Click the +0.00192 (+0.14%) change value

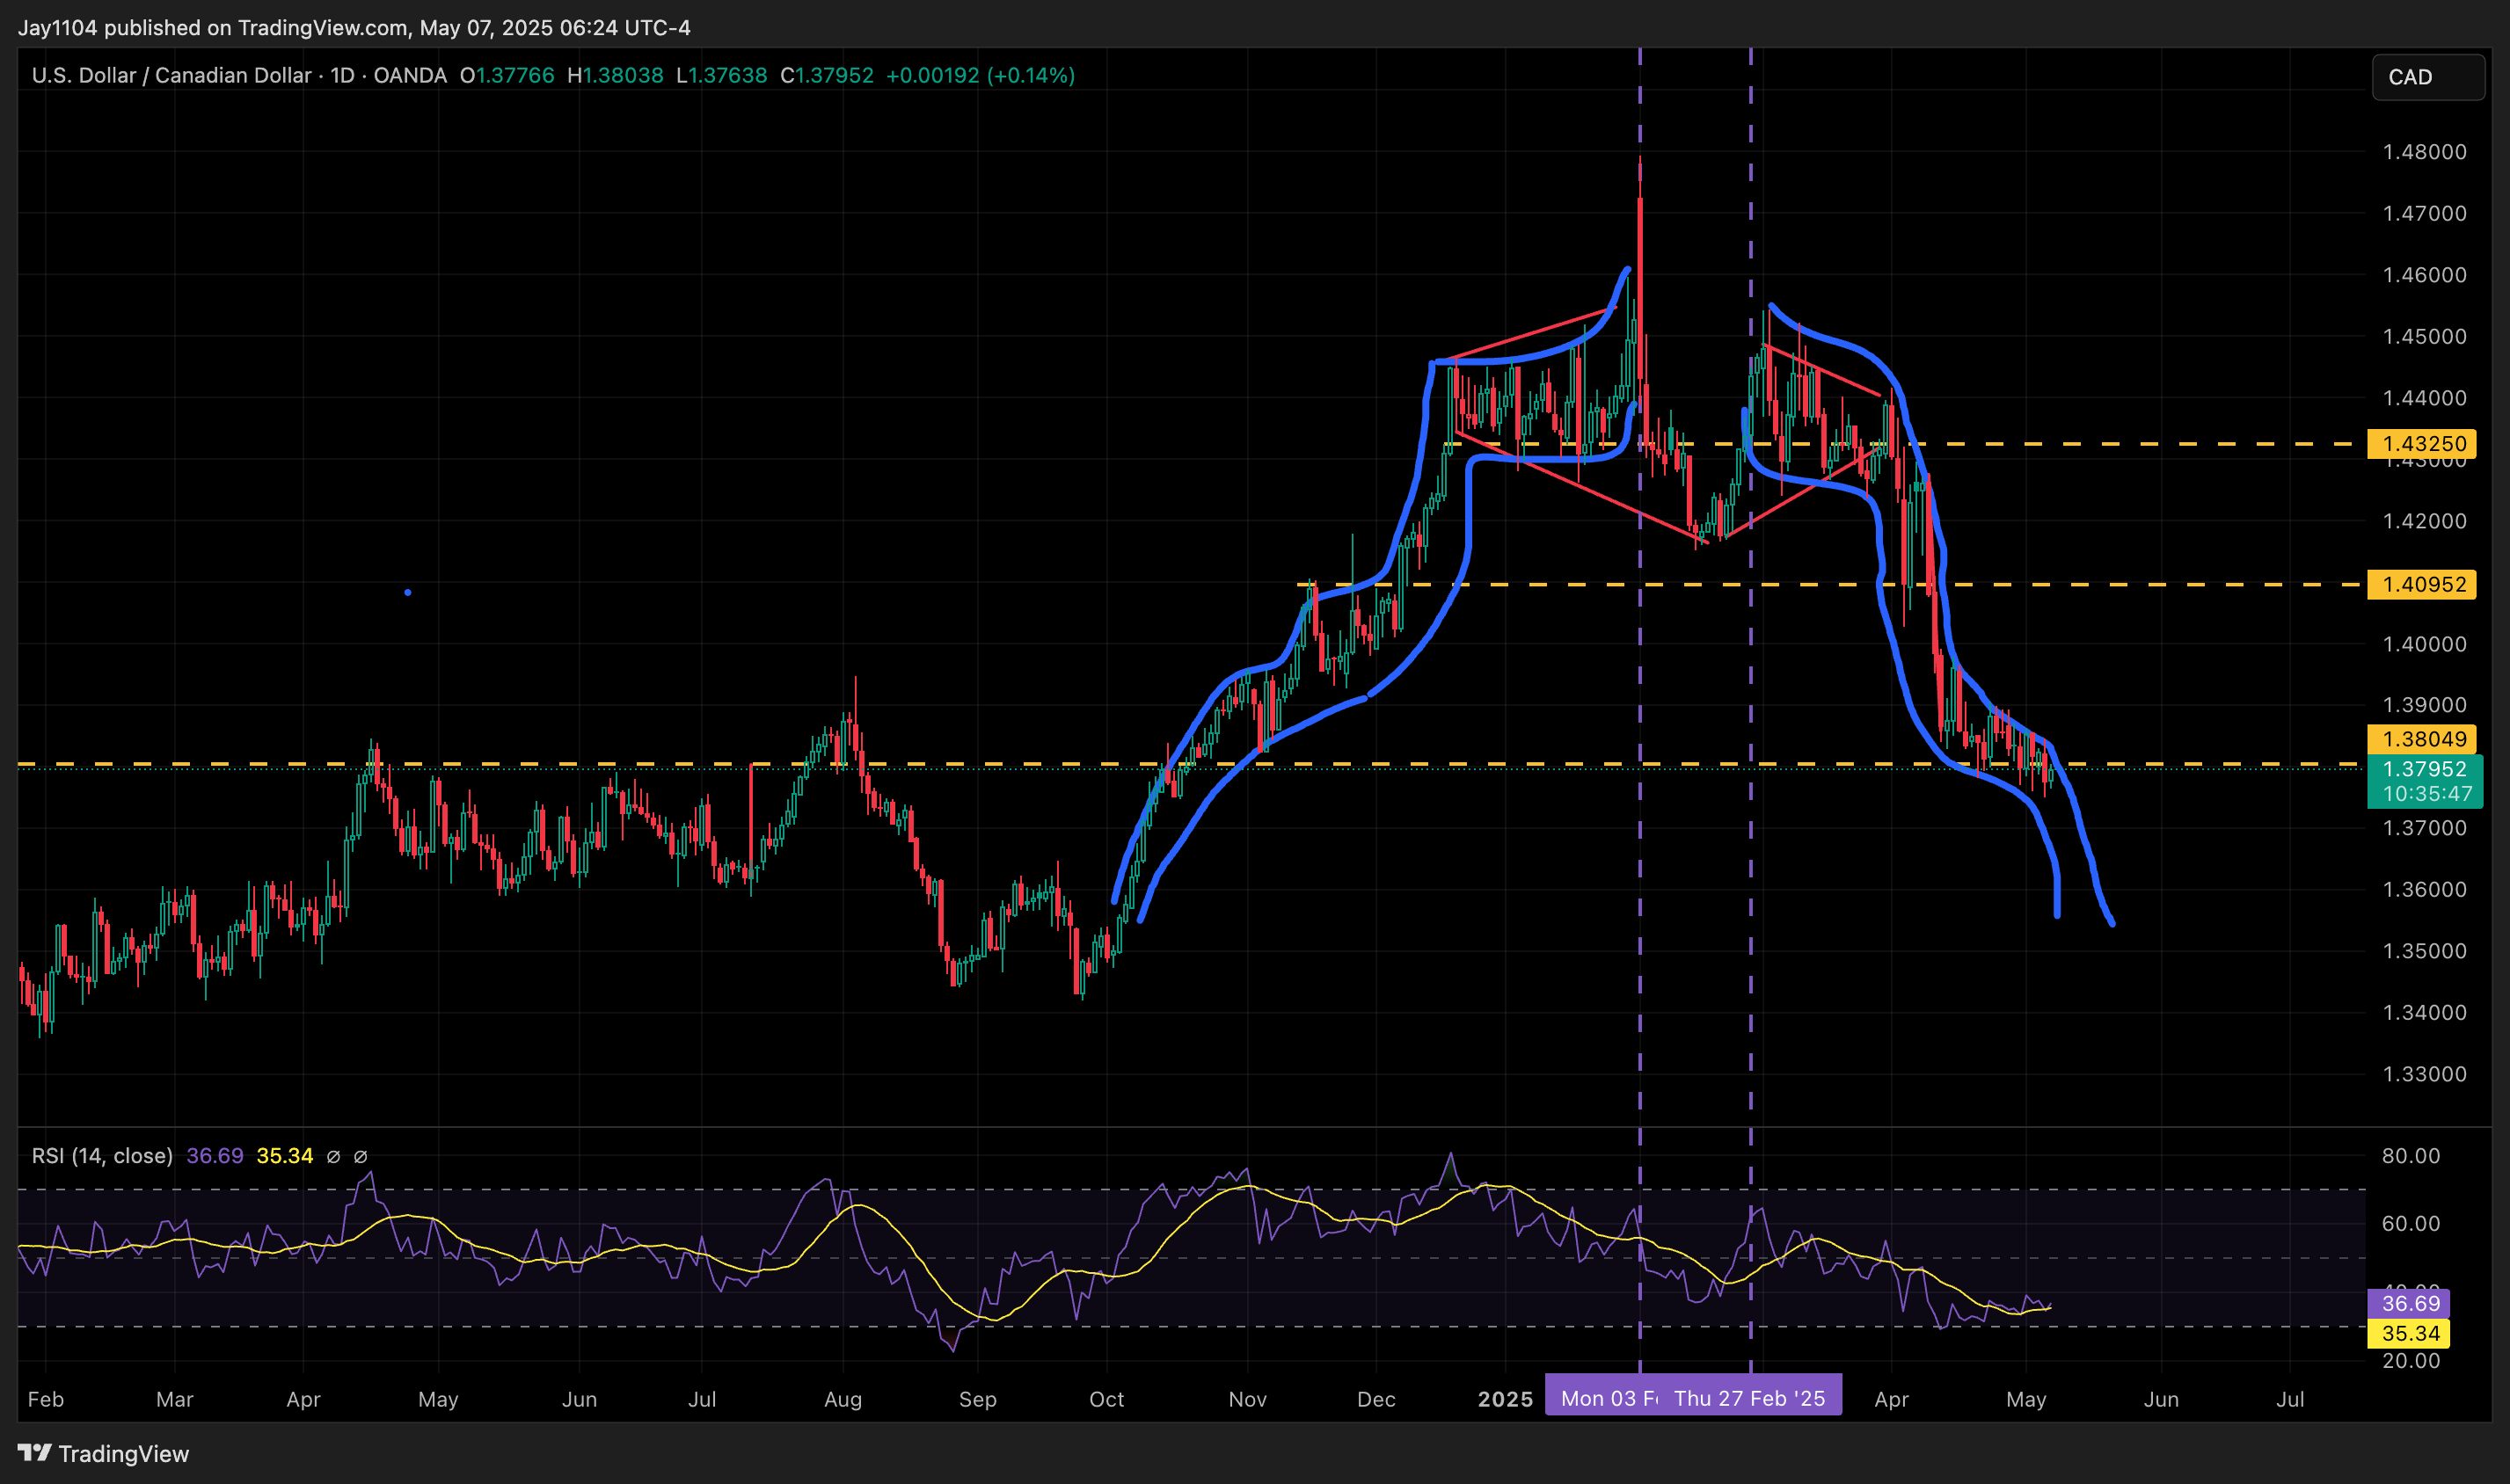[980, 76]
